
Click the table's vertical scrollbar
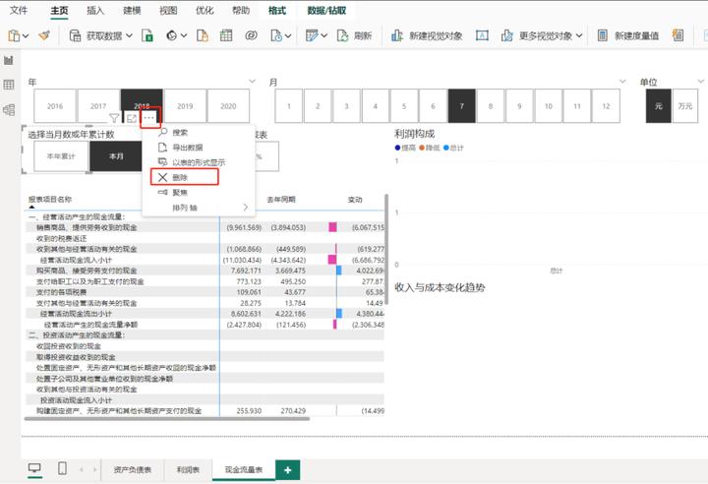[386, 249]
